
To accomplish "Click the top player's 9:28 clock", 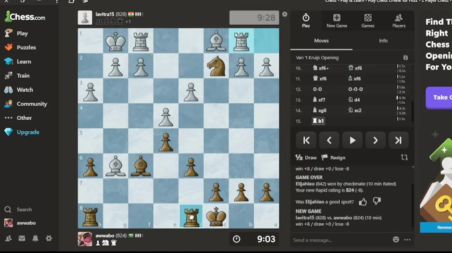I will [x=254, y=18].
